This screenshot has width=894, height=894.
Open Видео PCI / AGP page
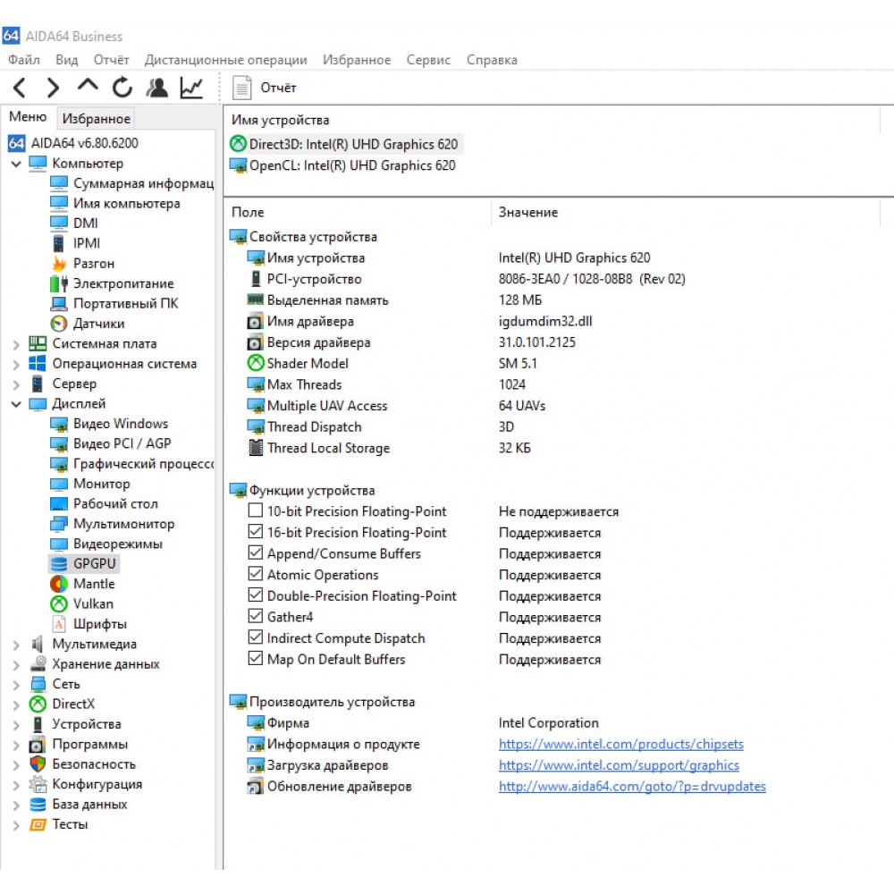click(111, 443)
